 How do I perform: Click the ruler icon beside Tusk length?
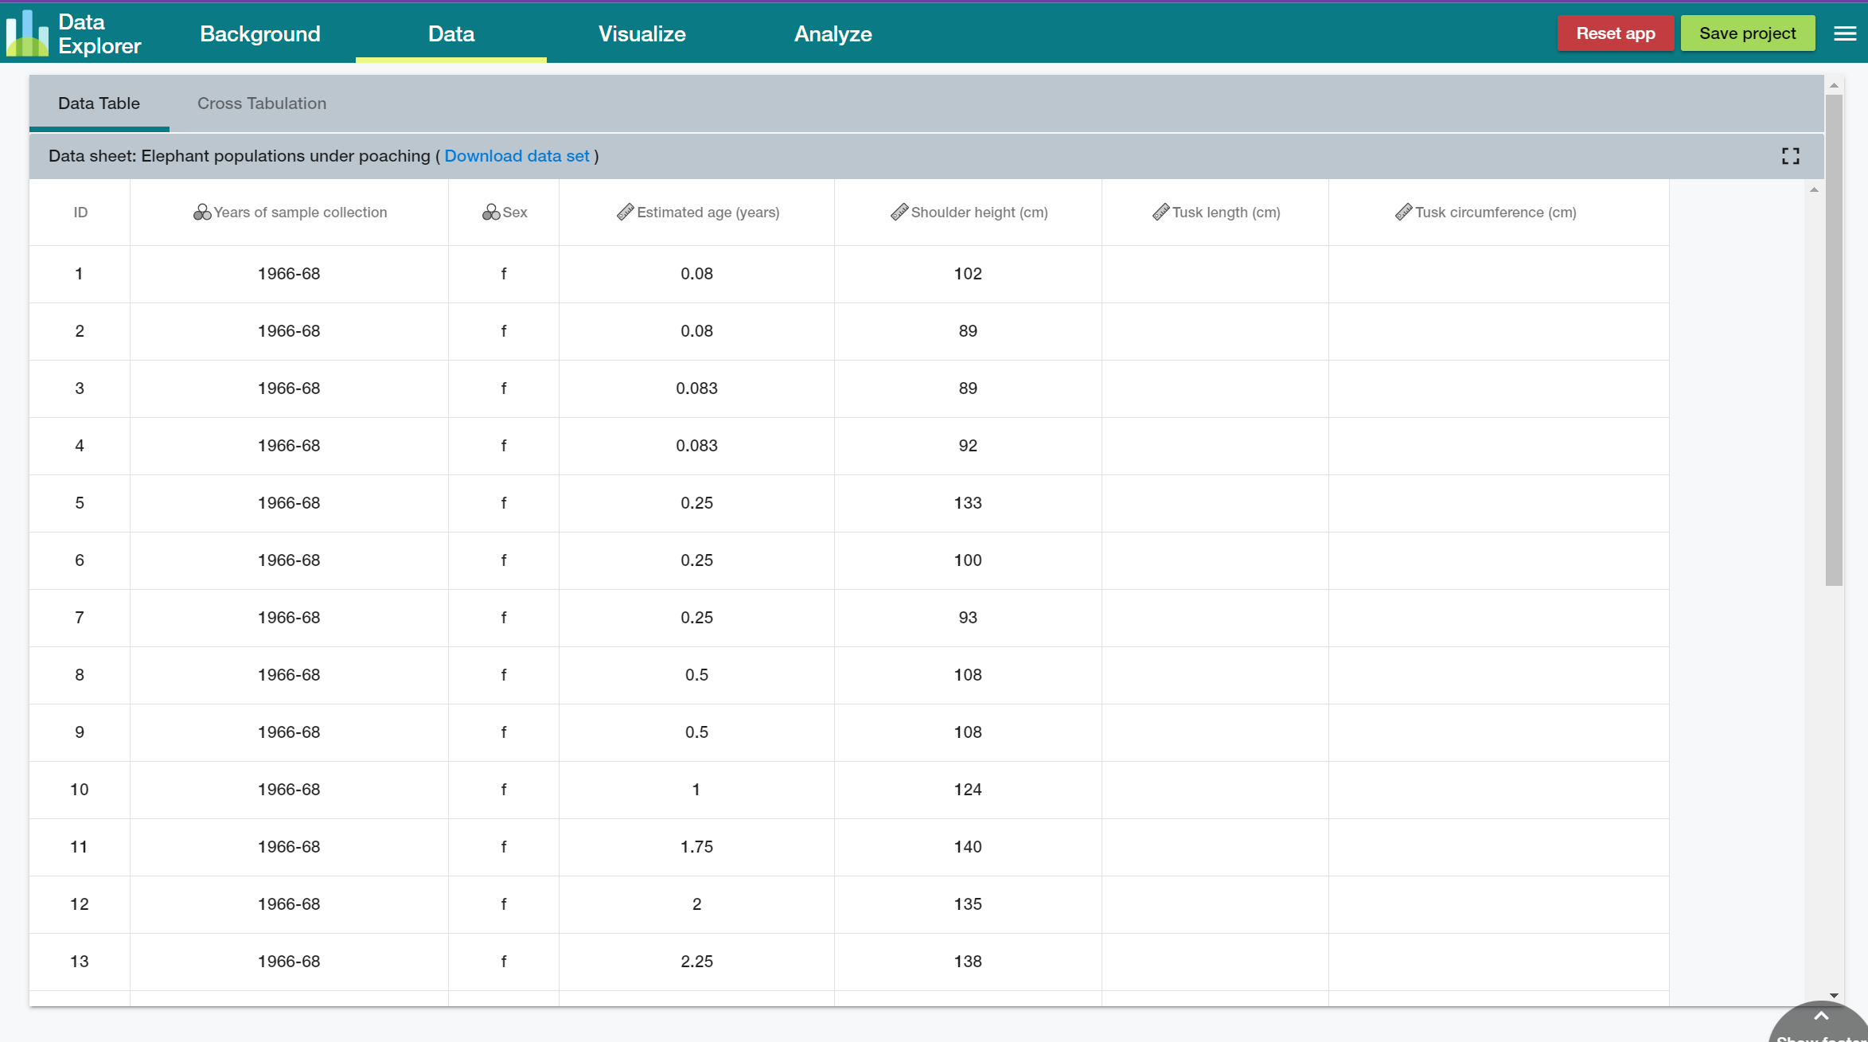[1161, 212]
